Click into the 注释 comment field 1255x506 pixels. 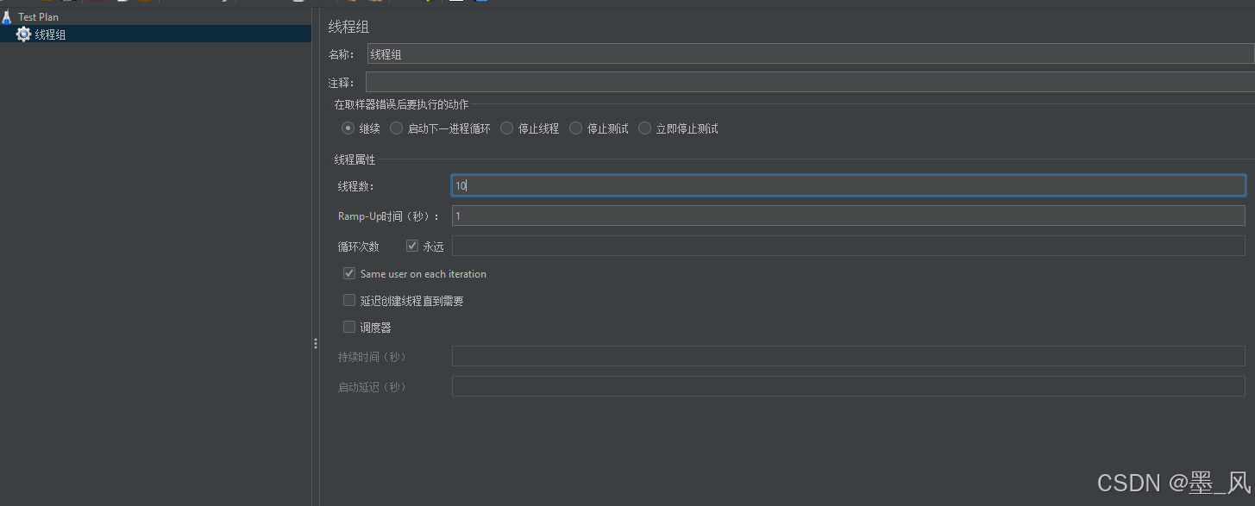tap(811, 82)
